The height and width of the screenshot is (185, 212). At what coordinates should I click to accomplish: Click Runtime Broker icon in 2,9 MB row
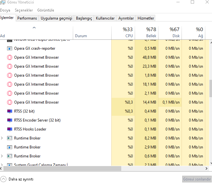click(x=10, y=147)
